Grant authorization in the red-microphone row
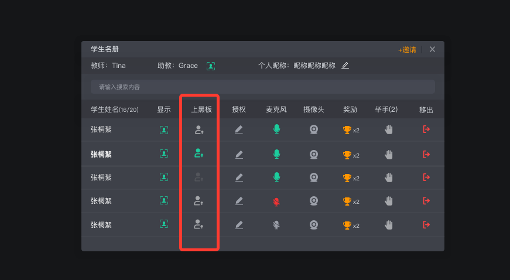This screenshot has width=510, height=280. pyautogui.click(x=239, y=201)
